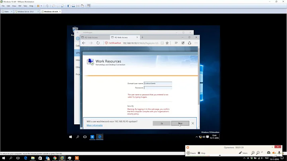The width and height of the screenshot is (287, 161).
Task: Open host Windows Start menu
Action: click(x=3, y=158)
